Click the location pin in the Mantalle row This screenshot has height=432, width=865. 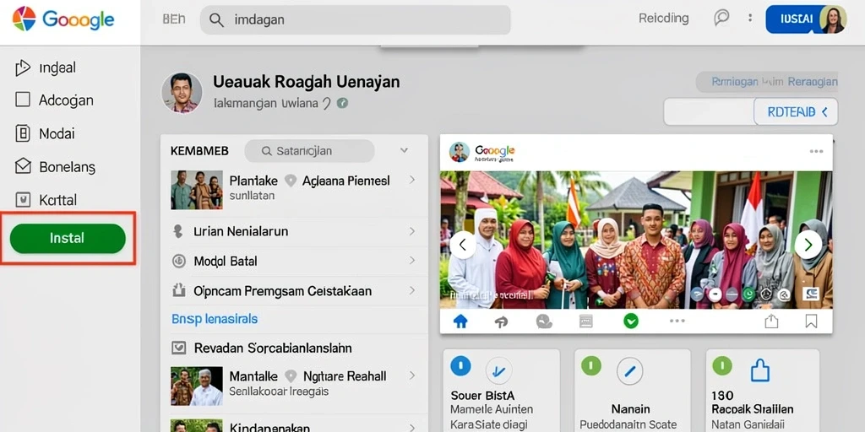click(291, 376)
